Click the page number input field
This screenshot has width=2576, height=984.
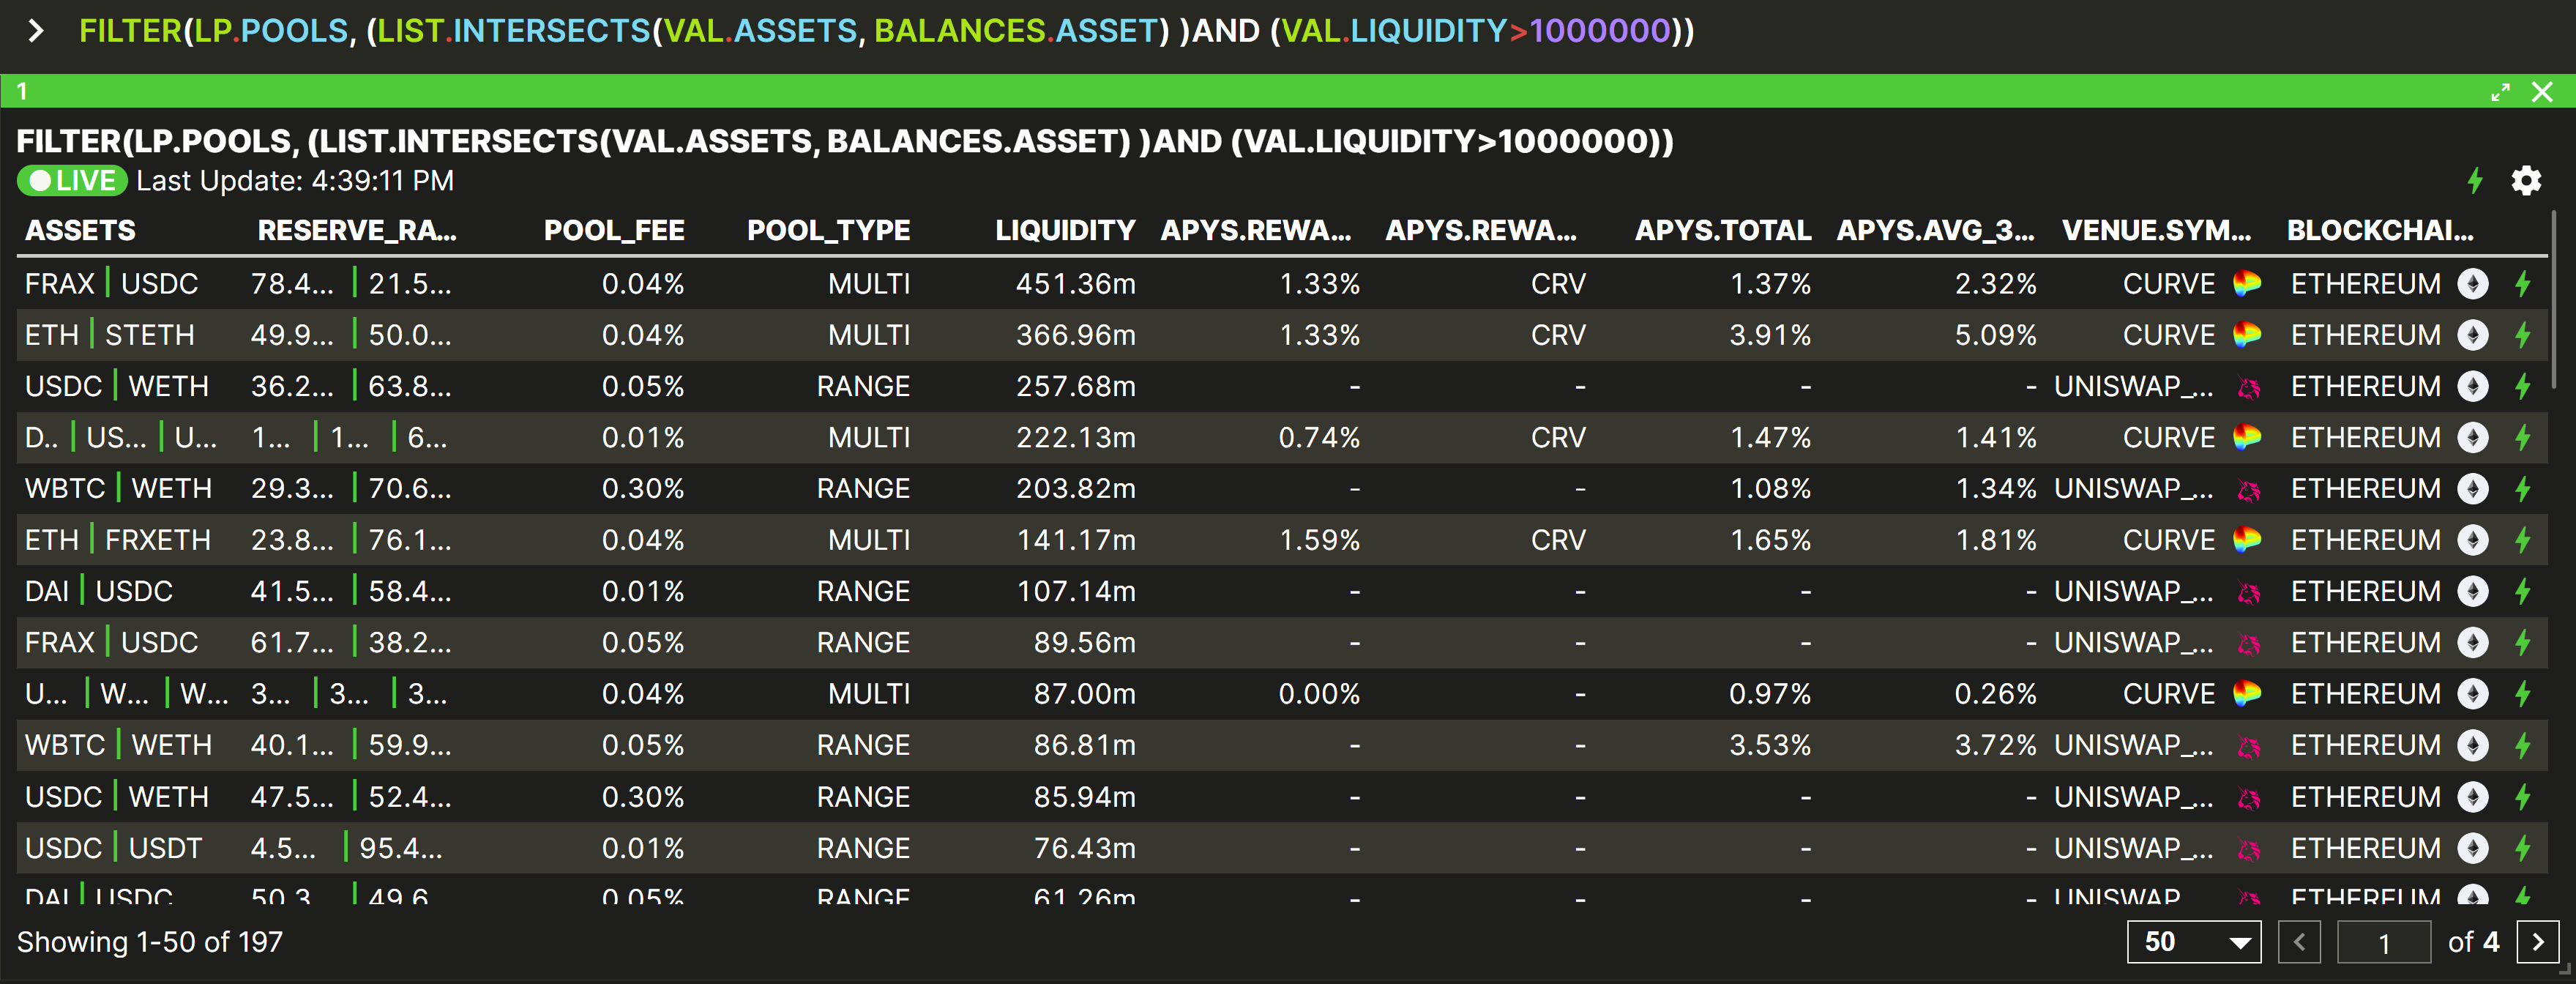pos(2384,942)
